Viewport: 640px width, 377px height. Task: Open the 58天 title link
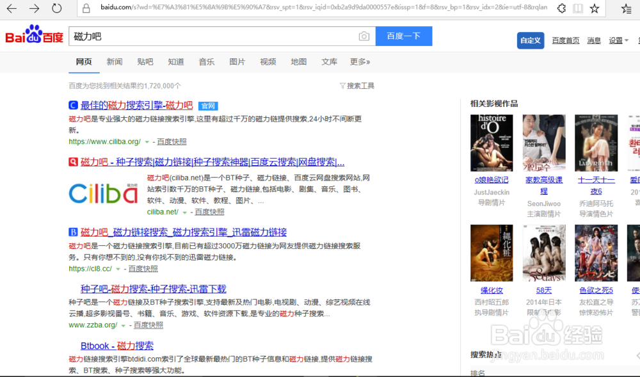click(x=544, y=290)
